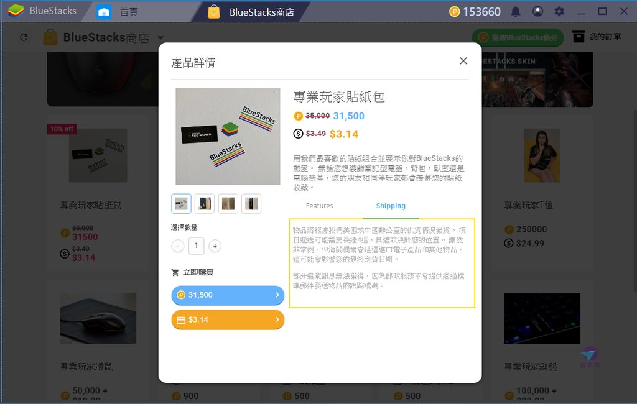This screenshot has width=637, height=404.
Task: Click the store refresh icon
Action: pyautogui.click(x=24, y=37)
